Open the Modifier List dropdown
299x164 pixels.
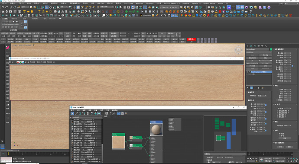(x=259, y=52)
